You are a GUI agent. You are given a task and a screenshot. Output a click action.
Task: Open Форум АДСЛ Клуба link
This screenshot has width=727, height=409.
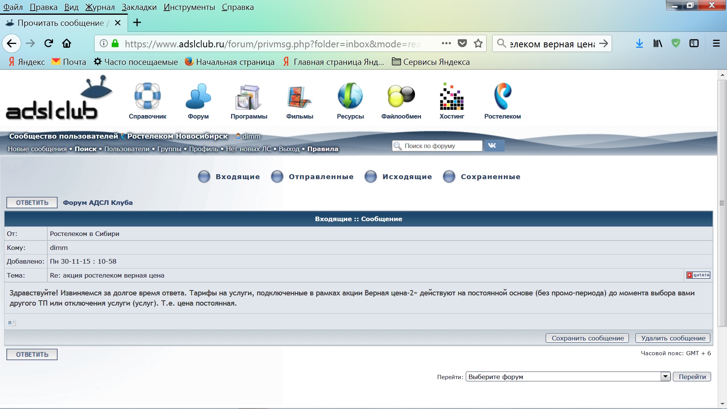coord(98,203)
